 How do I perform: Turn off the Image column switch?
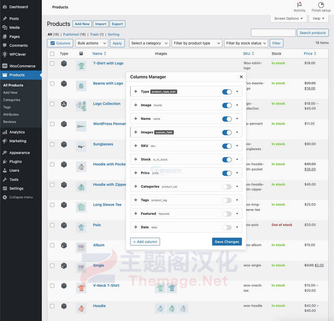tap(227, 105)
